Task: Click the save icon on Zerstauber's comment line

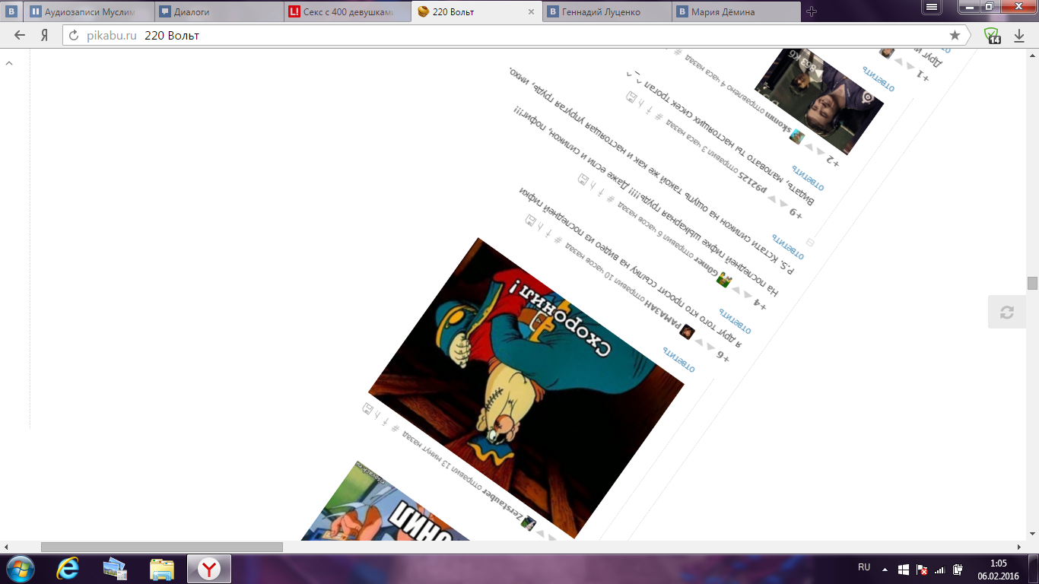Action: pos(368,409)
